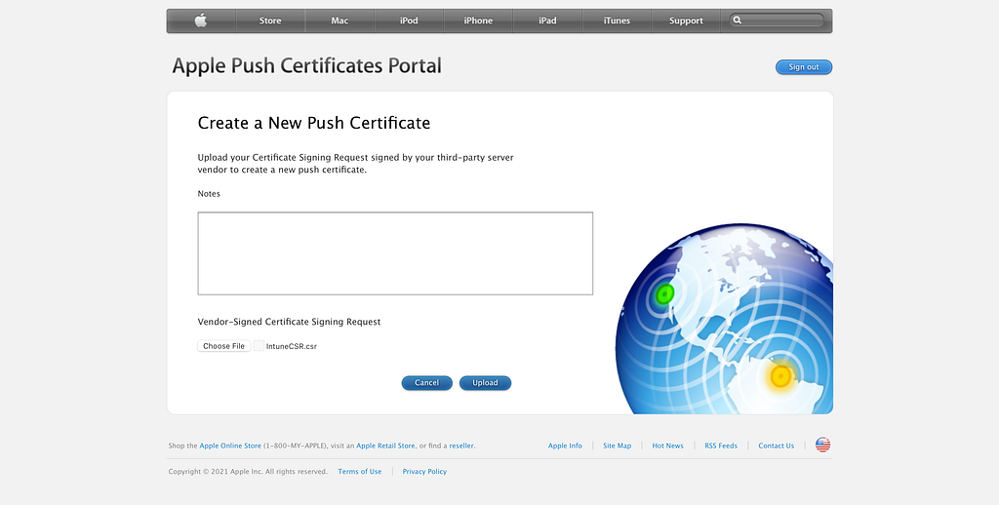Click the Vendor-Signed Certificate Signing Request label
This screenshot has width=999, height=505.
tap(289, 322)
